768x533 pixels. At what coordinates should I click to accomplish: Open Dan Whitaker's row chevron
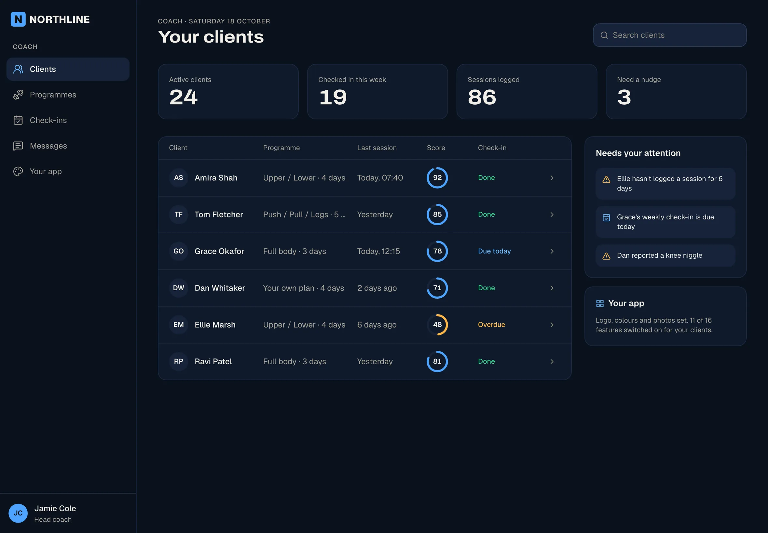(552, 288)
